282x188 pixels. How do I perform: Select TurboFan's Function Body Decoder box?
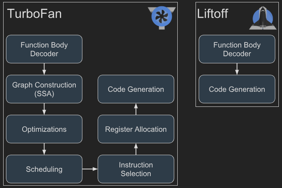click(44, 49)
